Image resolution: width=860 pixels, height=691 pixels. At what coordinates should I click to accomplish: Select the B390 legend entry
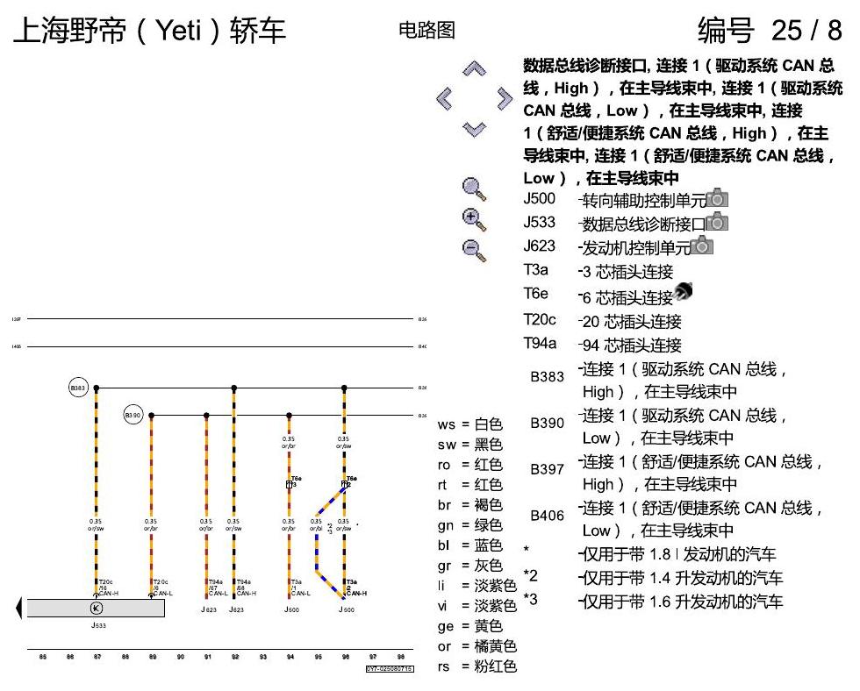(x=658, y=426)
